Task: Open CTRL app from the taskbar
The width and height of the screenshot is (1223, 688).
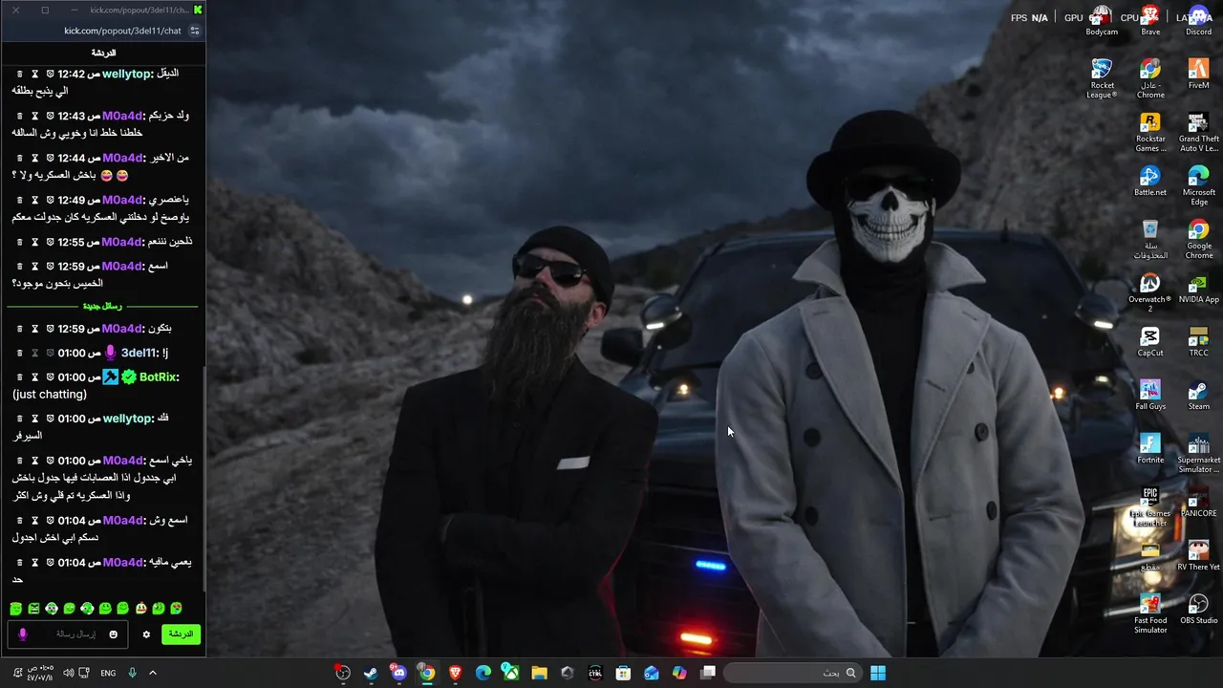Action: tap(595, 673)
